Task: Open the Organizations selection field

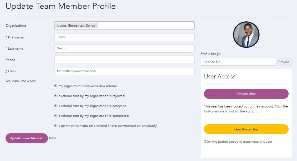Action: [x=145, y=26]
